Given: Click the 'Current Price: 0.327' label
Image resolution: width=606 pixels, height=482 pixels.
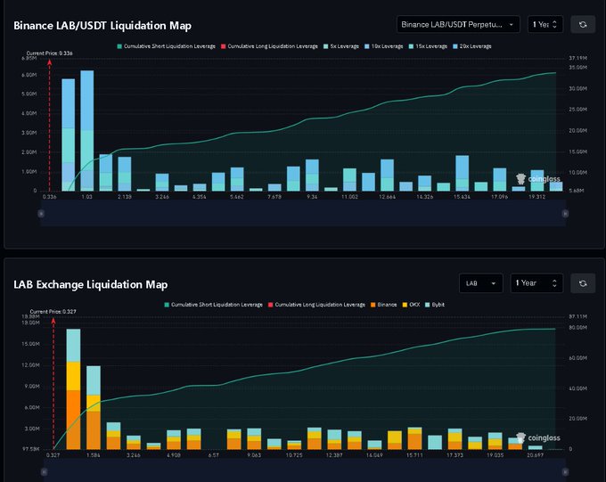Looking at the screenshot, I should [53, 312].
